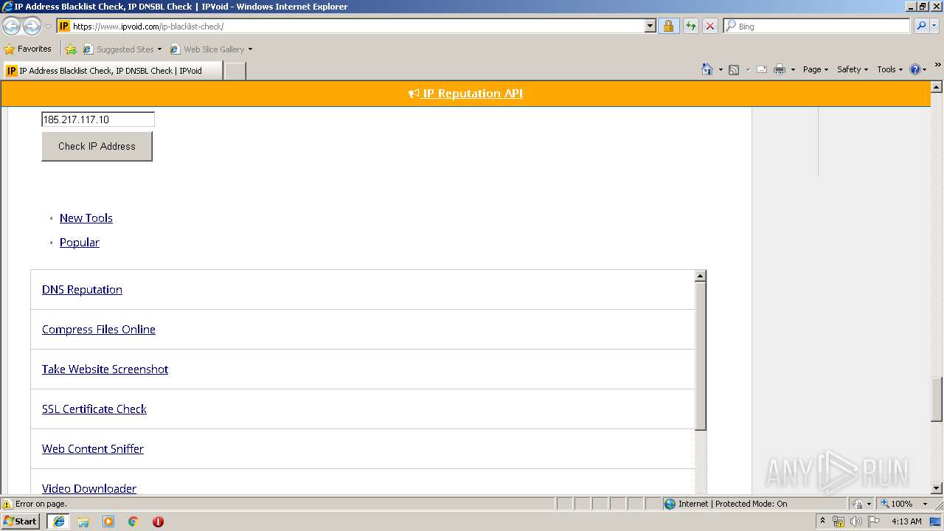
Task: Click the Read Mail icon
Action: click(x=762, y=69)
